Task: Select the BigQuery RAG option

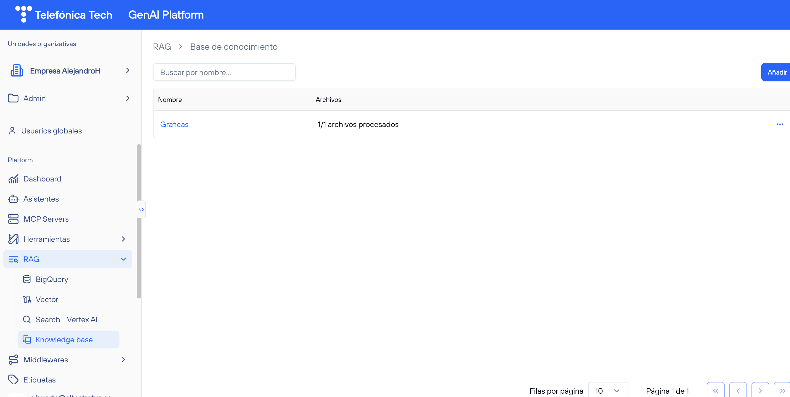Action: pos(52,279)
